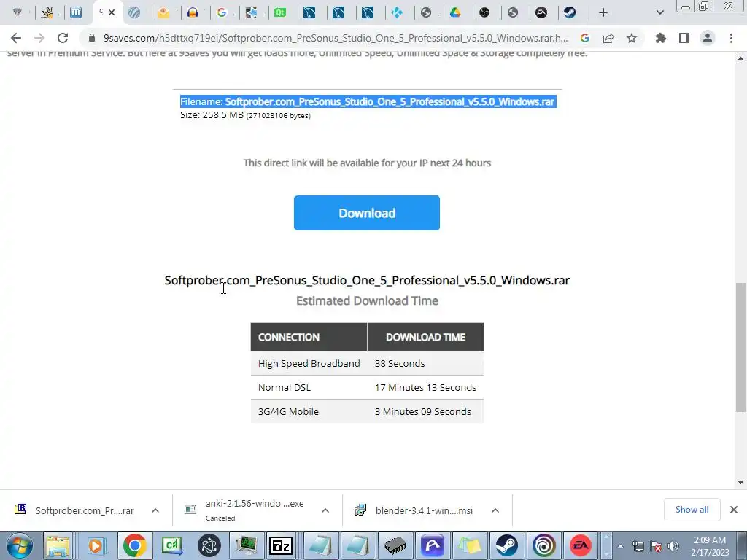Click the network tray icon
The height and width of the screenshot is (560, 747).
pos(638,546)
